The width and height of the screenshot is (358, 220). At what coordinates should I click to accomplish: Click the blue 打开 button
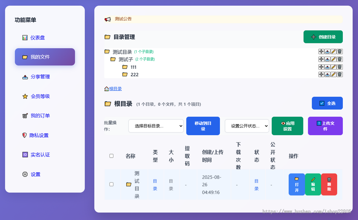297,184
